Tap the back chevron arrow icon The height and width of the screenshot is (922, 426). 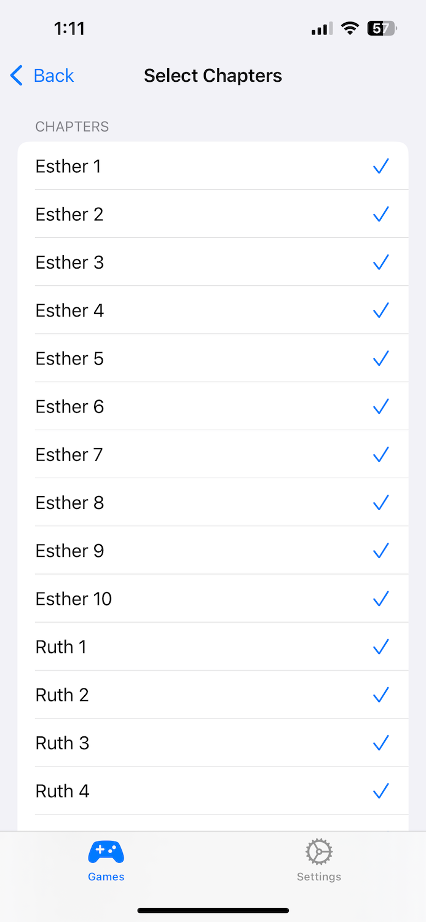point(17,76)
